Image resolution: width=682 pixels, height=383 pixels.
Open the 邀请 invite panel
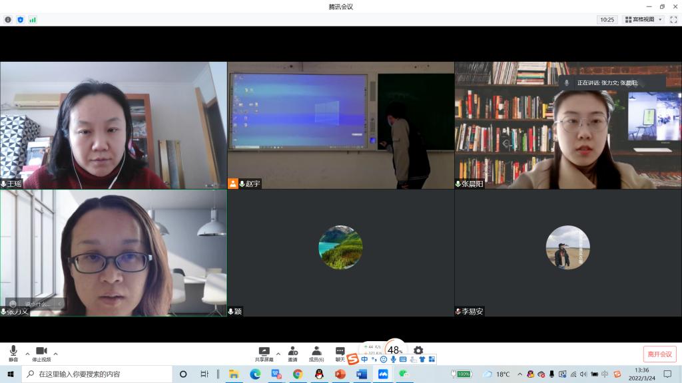292,354
